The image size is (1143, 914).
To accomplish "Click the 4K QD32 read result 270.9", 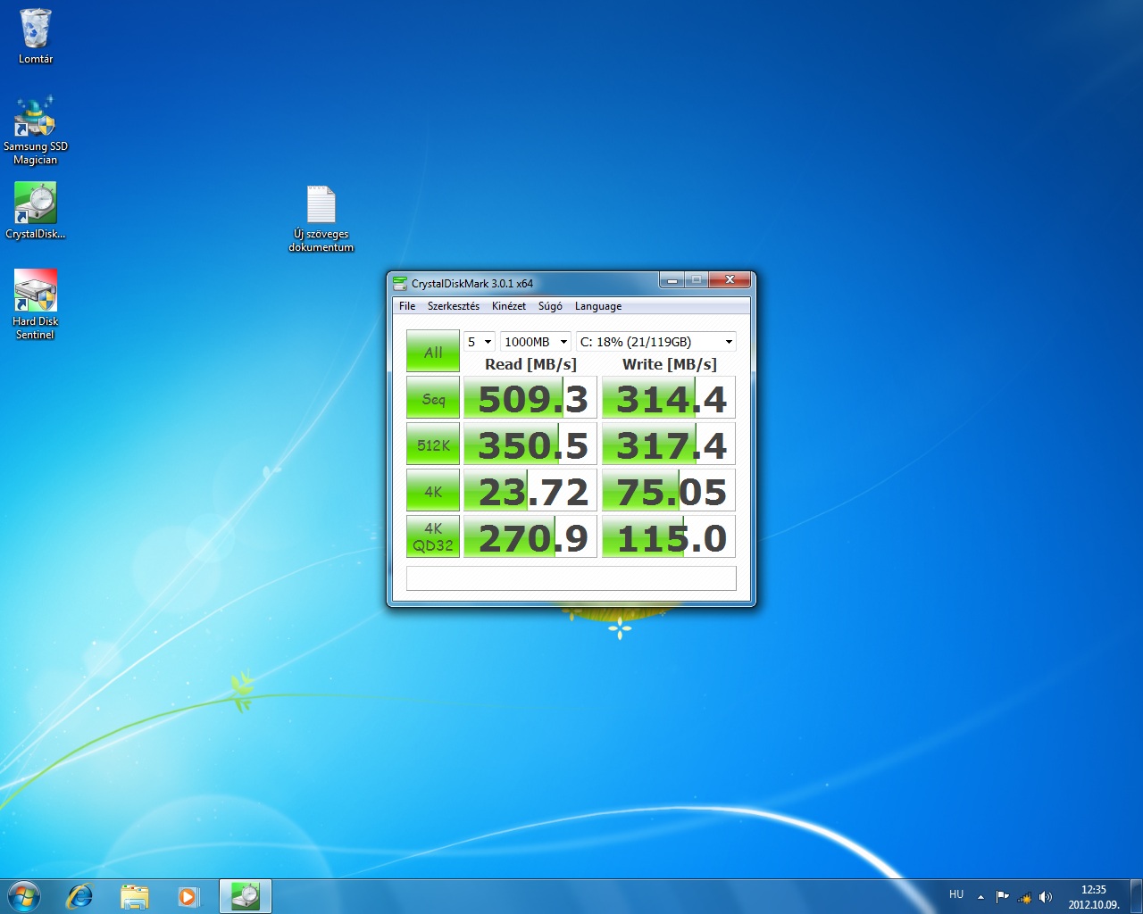I will [x=530, y=537].
